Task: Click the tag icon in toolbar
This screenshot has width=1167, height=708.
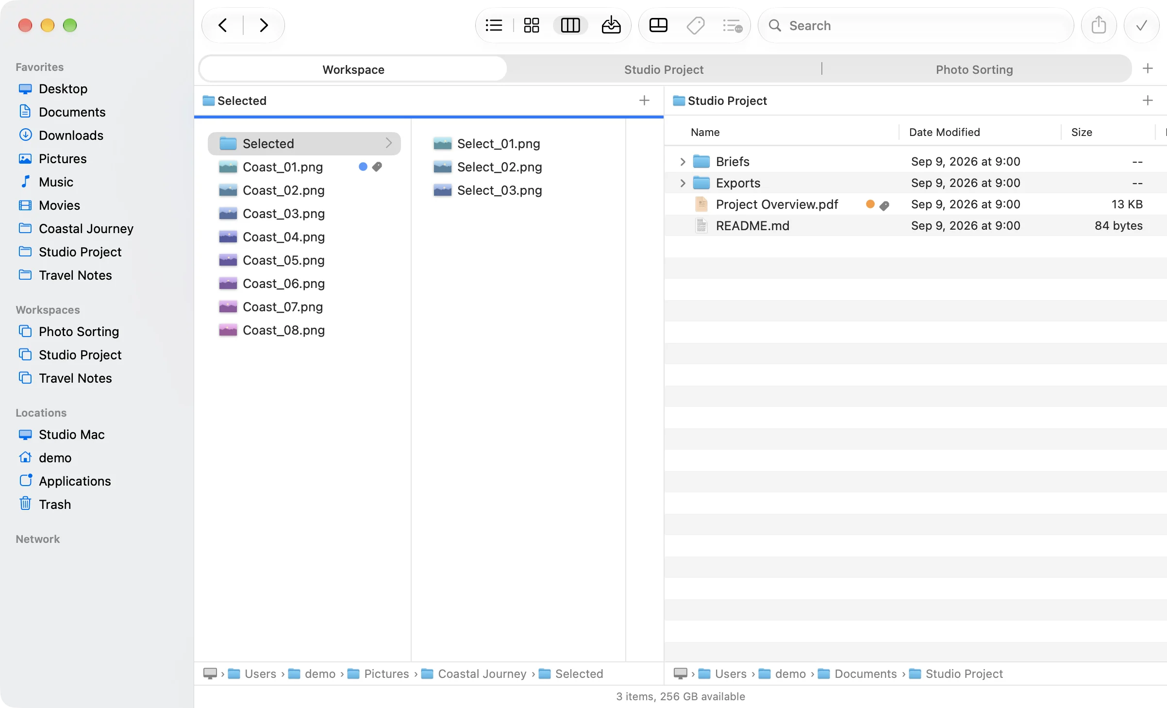Action: click(x=695, y=25)
